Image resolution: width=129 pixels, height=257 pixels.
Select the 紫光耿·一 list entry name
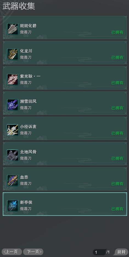tap(30, 76)
